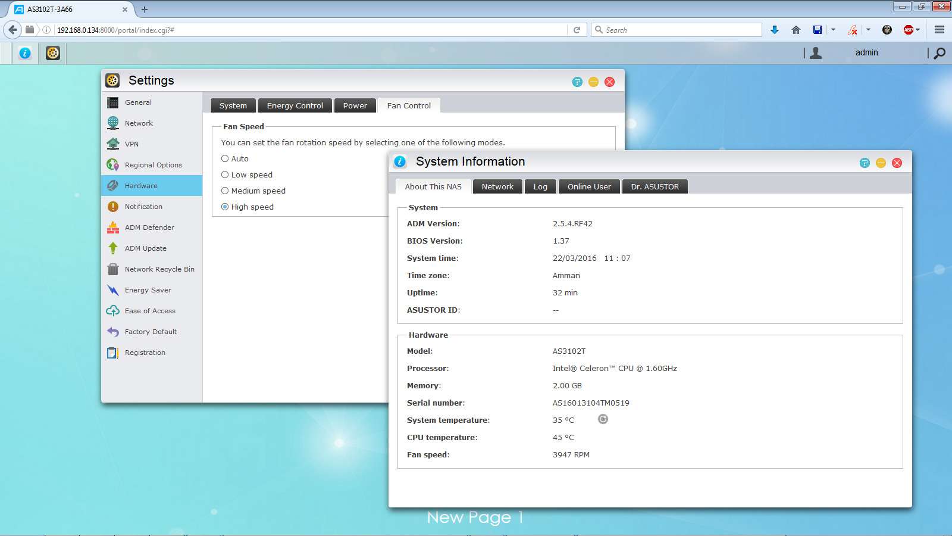Open the ADM searchlight magnifier icon
This screenshot has width=952, height=536.
click(940, 53)
